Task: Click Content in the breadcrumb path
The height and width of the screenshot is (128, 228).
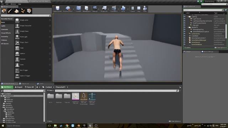Action: [x=48, y=87]
